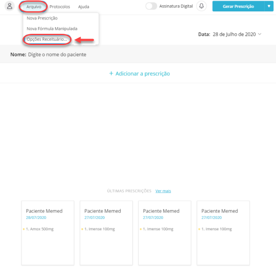The image size is (276, 269).
Task: Click the Nome: label
Action: click(x=18, y=55)
